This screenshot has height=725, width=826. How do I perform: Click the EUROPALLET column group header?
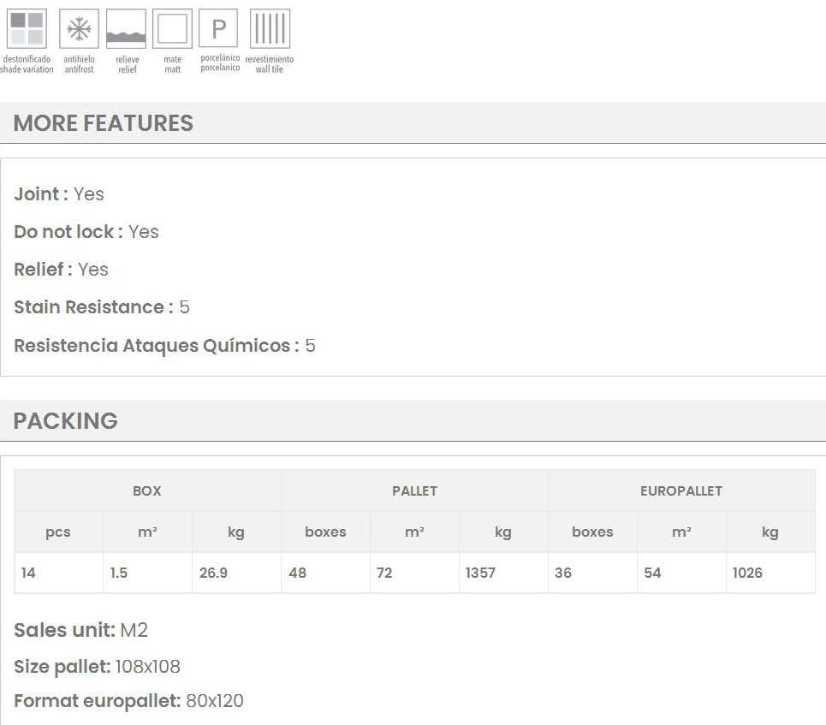pyautogui.click(x=681, y=491)
